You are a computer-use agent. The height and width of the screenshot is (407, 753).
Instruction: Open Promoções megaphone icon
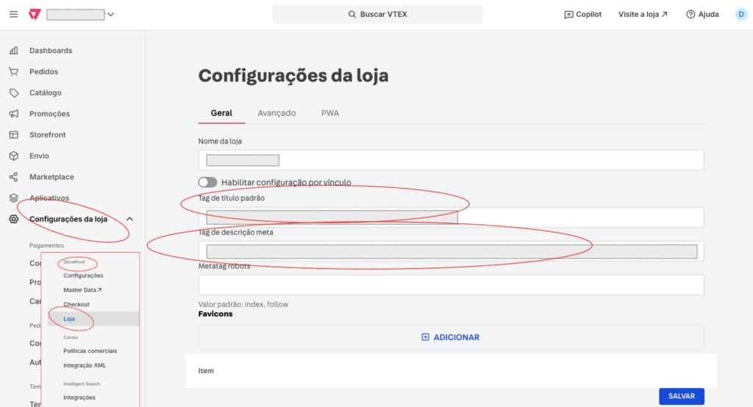click(13, 114)
